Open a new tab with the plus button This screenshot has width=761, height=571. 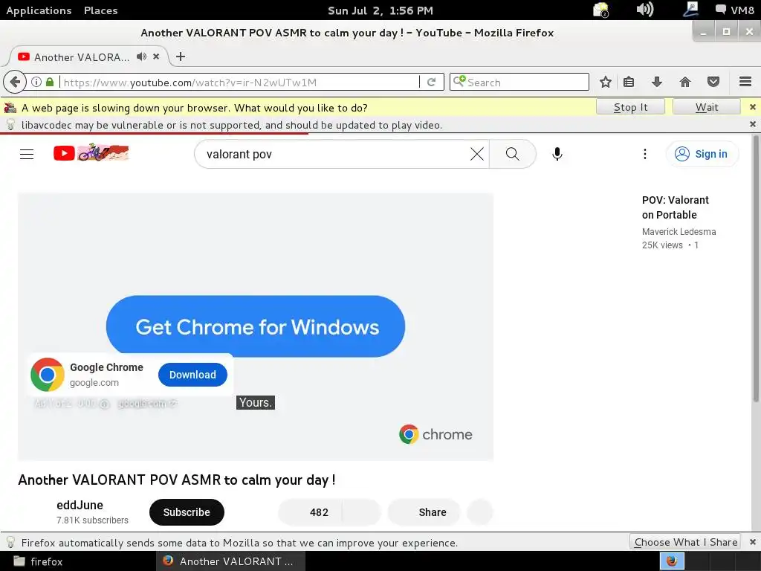tap(181, 57)
